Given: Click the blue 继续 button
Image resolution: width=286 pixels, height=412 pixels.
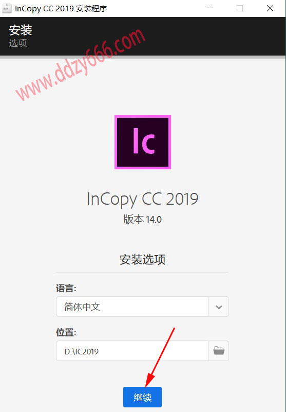Looking at the screenshot, I should coord(142,397).
